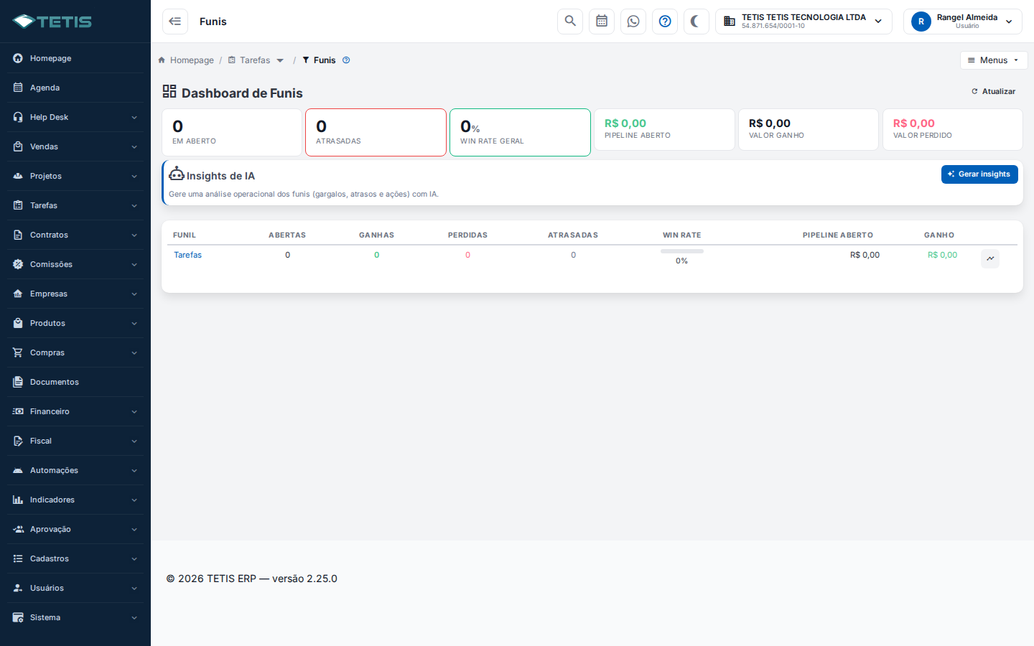Expand the Vendas chevron

[x=134, y=146]
